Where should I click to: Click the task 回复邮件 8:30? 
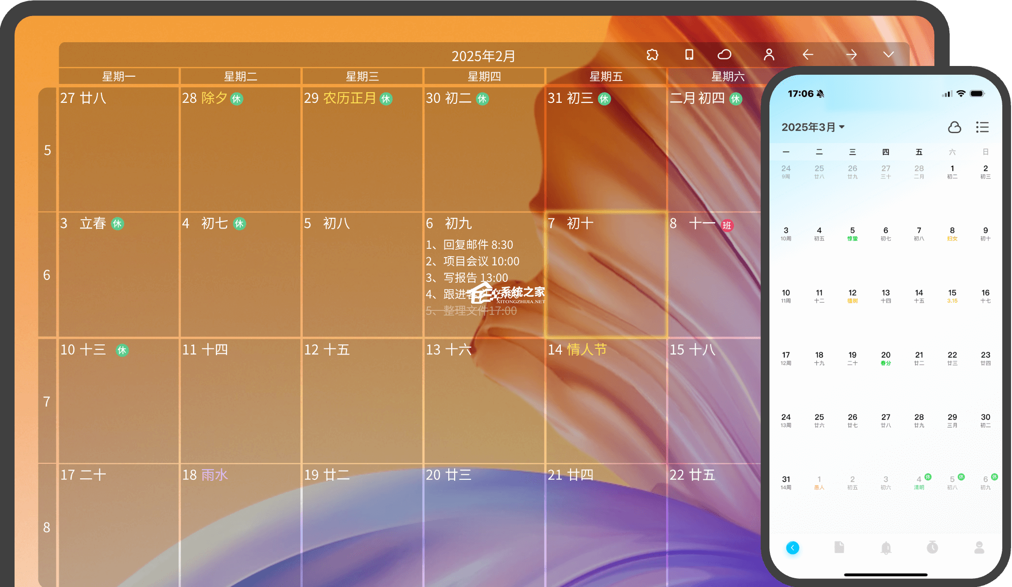click(470, 245)
